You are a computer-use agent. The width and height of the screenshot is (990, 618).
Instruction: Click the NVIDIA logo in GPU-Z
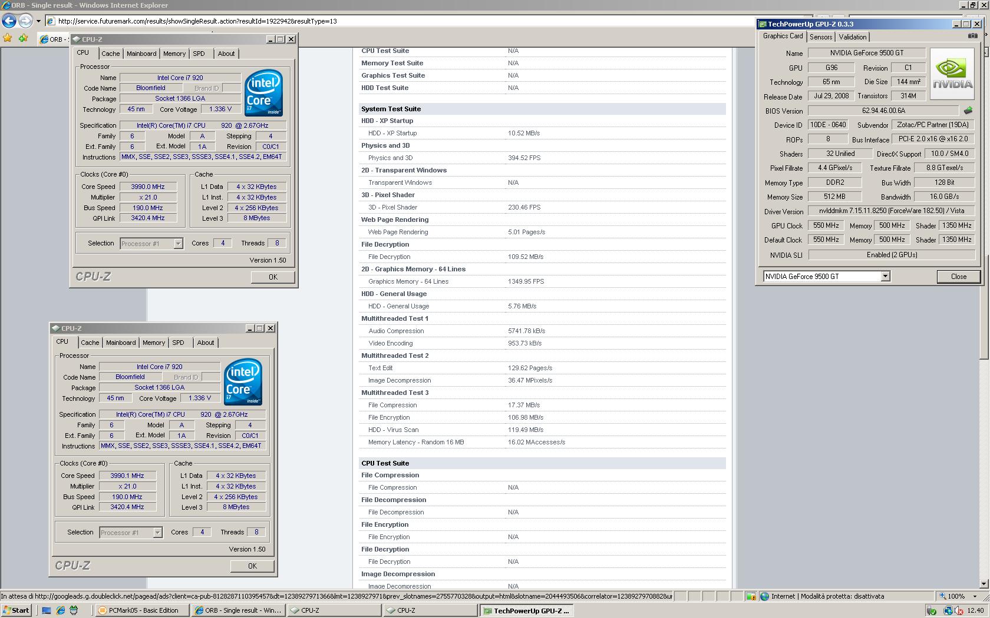pyautogui.click(x=952, y=72)
